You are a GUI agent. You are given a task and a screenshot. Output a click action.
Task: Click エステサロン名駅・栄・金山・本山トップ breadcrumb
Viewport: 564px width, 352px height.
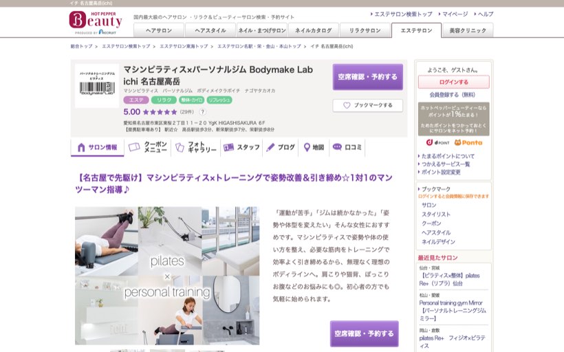259,46
